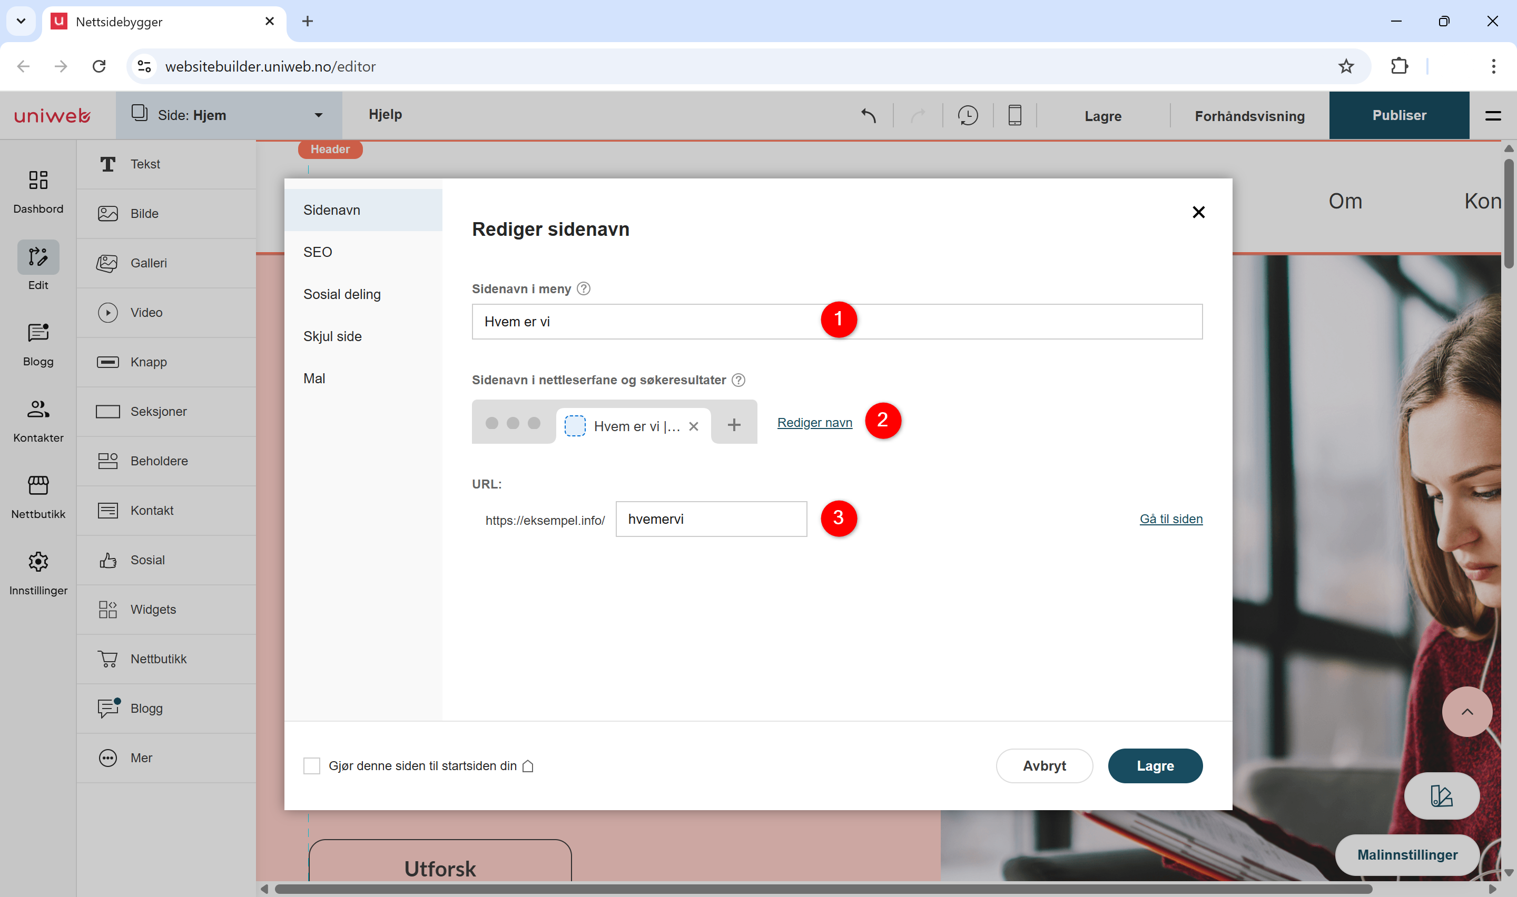Click help icon next to Sidenavn i meny
1517x897 pixels.
click(x=584, y=289)
